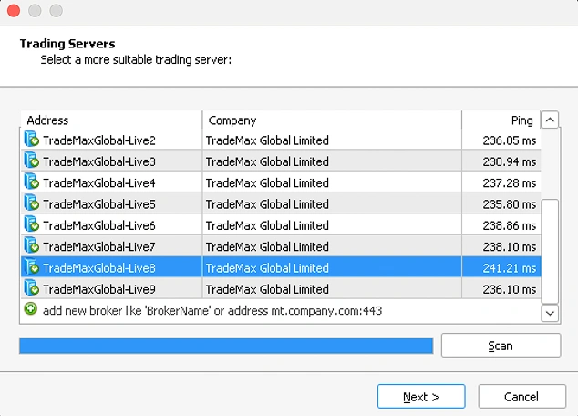Click the 238.86 ms ping value
The height and width of the screenshot is (416, 578).
[x=509, y=225]
